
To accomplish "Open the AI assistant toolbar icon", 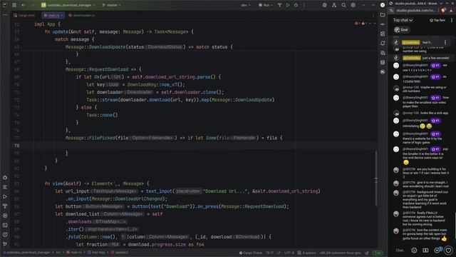I will 324,5.
